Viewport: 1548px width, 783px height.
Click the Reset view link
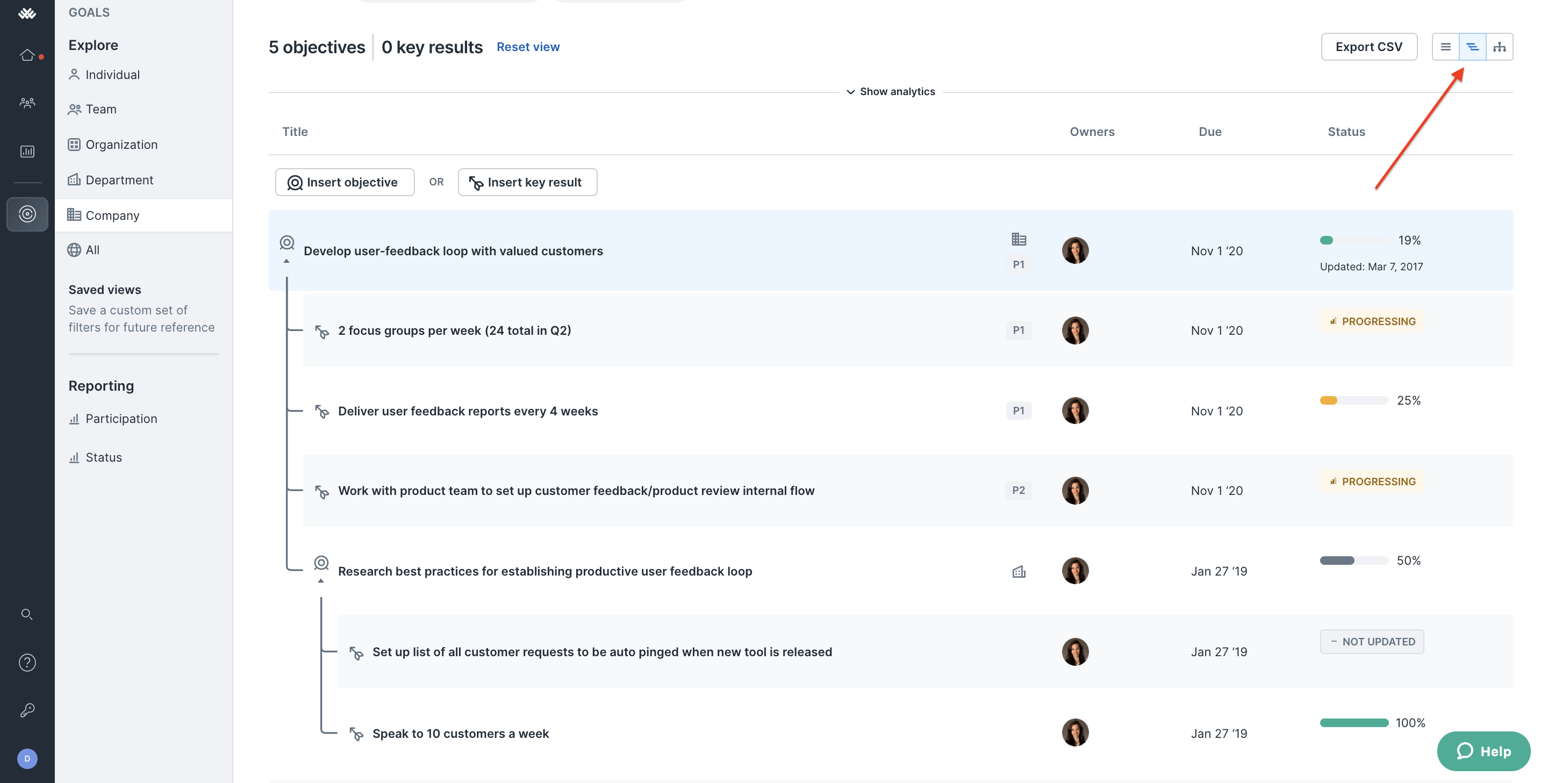tap(528, 47)
